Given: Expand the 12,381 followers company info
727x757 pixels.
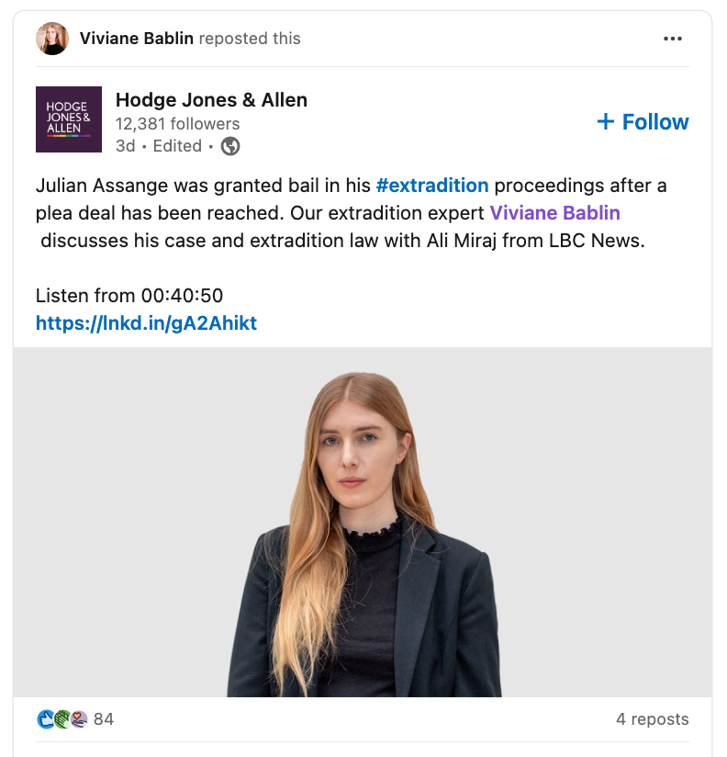Looking at the screenshot, I should point(174,124).
